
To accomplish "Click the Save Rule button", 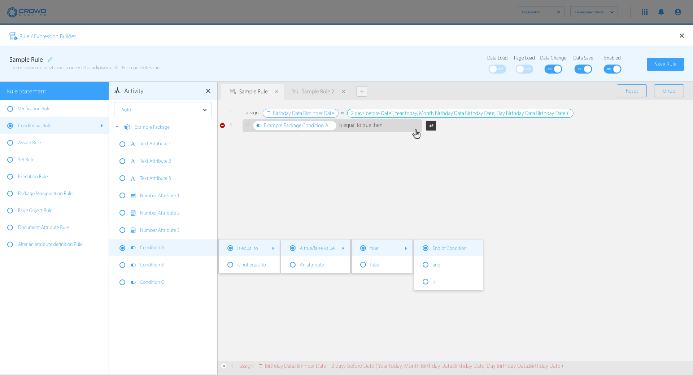I will (x=665, y=64).
